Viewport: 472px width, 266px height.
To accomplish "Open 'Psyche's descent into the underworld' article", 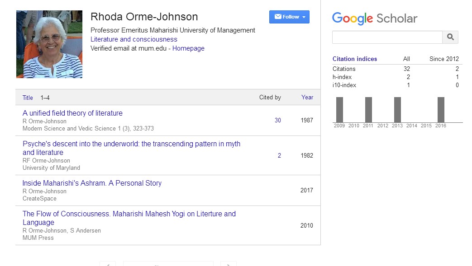I will pyautogui.click(x=131, y=148).
